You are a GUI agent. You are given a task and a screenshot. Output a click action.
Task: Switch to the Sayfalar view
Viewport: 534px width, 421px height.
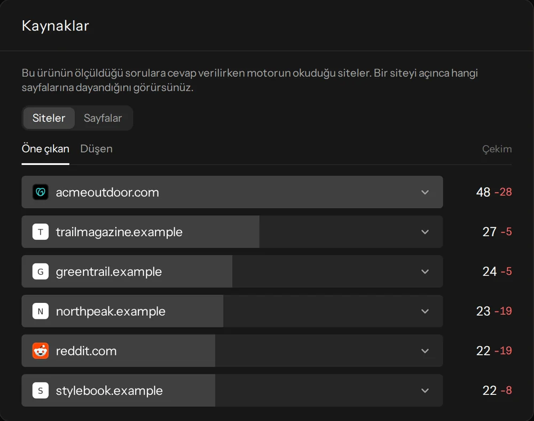(103, 118)
